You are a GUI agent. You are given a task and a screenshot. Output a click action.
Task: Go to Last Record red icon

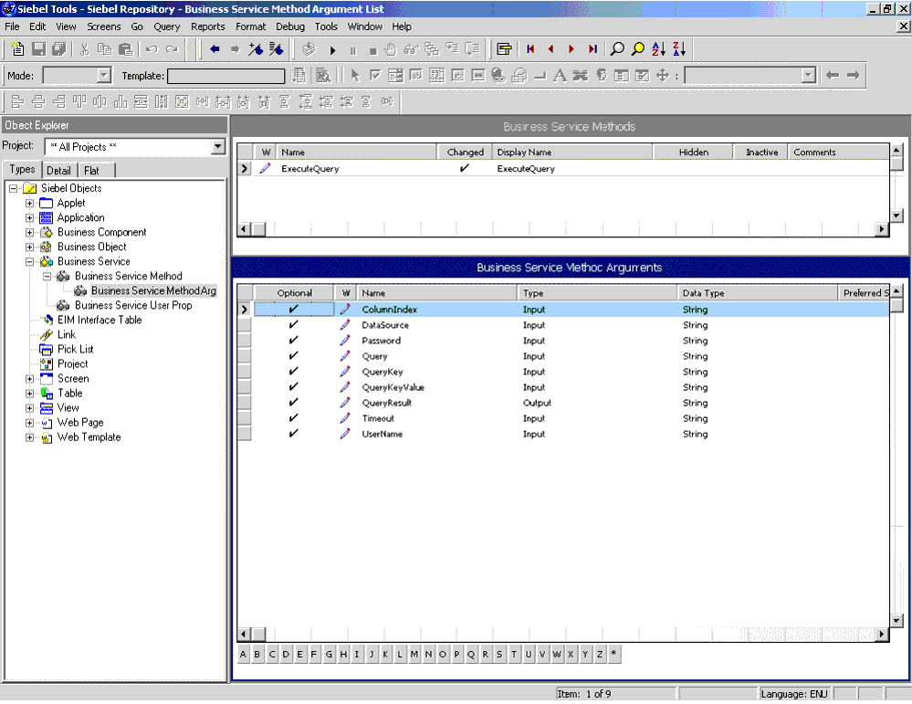[x=592, y=49]
